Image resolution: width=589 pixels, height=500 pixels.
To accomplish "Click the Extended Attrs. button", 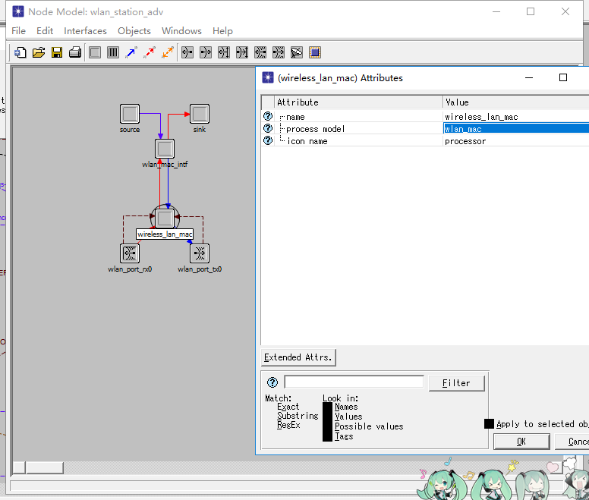I will pos(298,357).
